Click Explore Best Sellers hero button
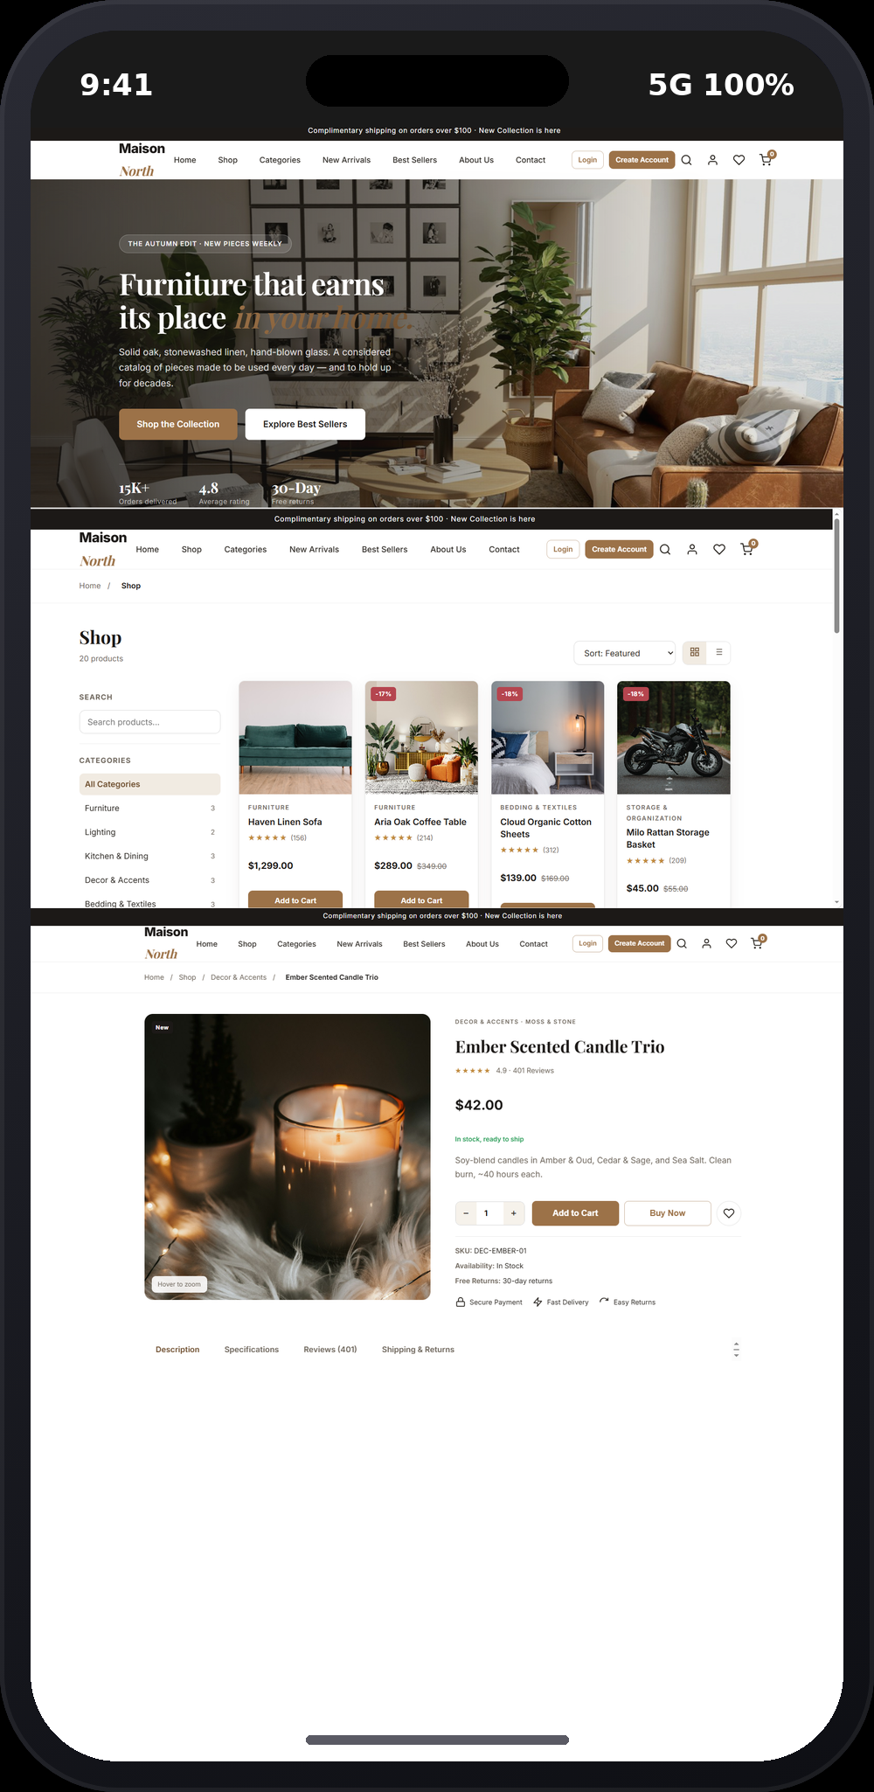Screen dimensions: 874x1792 [x=305, y=424]
